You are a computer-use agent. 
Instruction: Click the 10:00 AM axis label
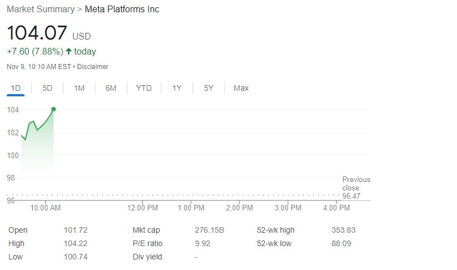(x=45, y=208)
